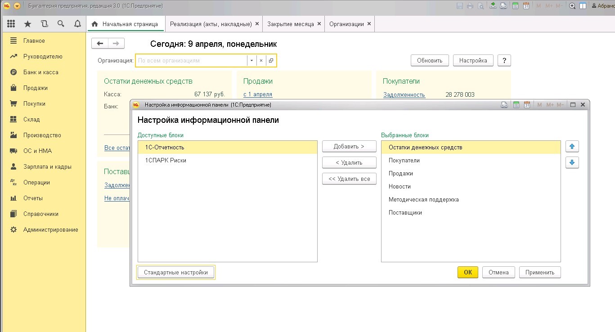This screenshot has width=615, height=332.
Task: Open the sections grid menu icon
Action: 11,24
